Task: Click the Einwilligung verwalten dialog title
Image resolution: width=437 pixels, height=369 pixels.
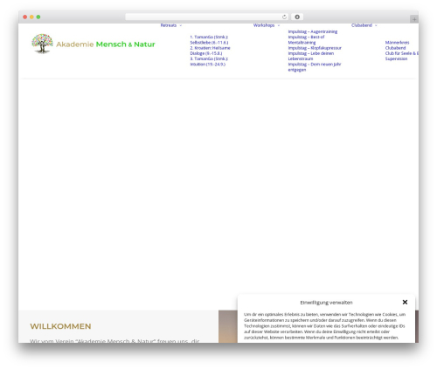Action: coord(326,303)
